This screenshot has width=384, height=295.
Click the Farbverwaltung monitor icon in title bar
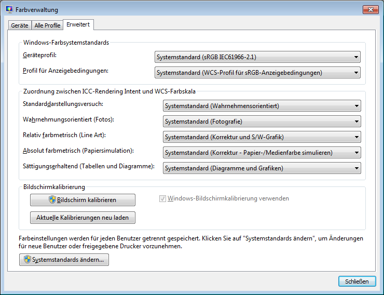pyautogui.click(x=9, y=10)
